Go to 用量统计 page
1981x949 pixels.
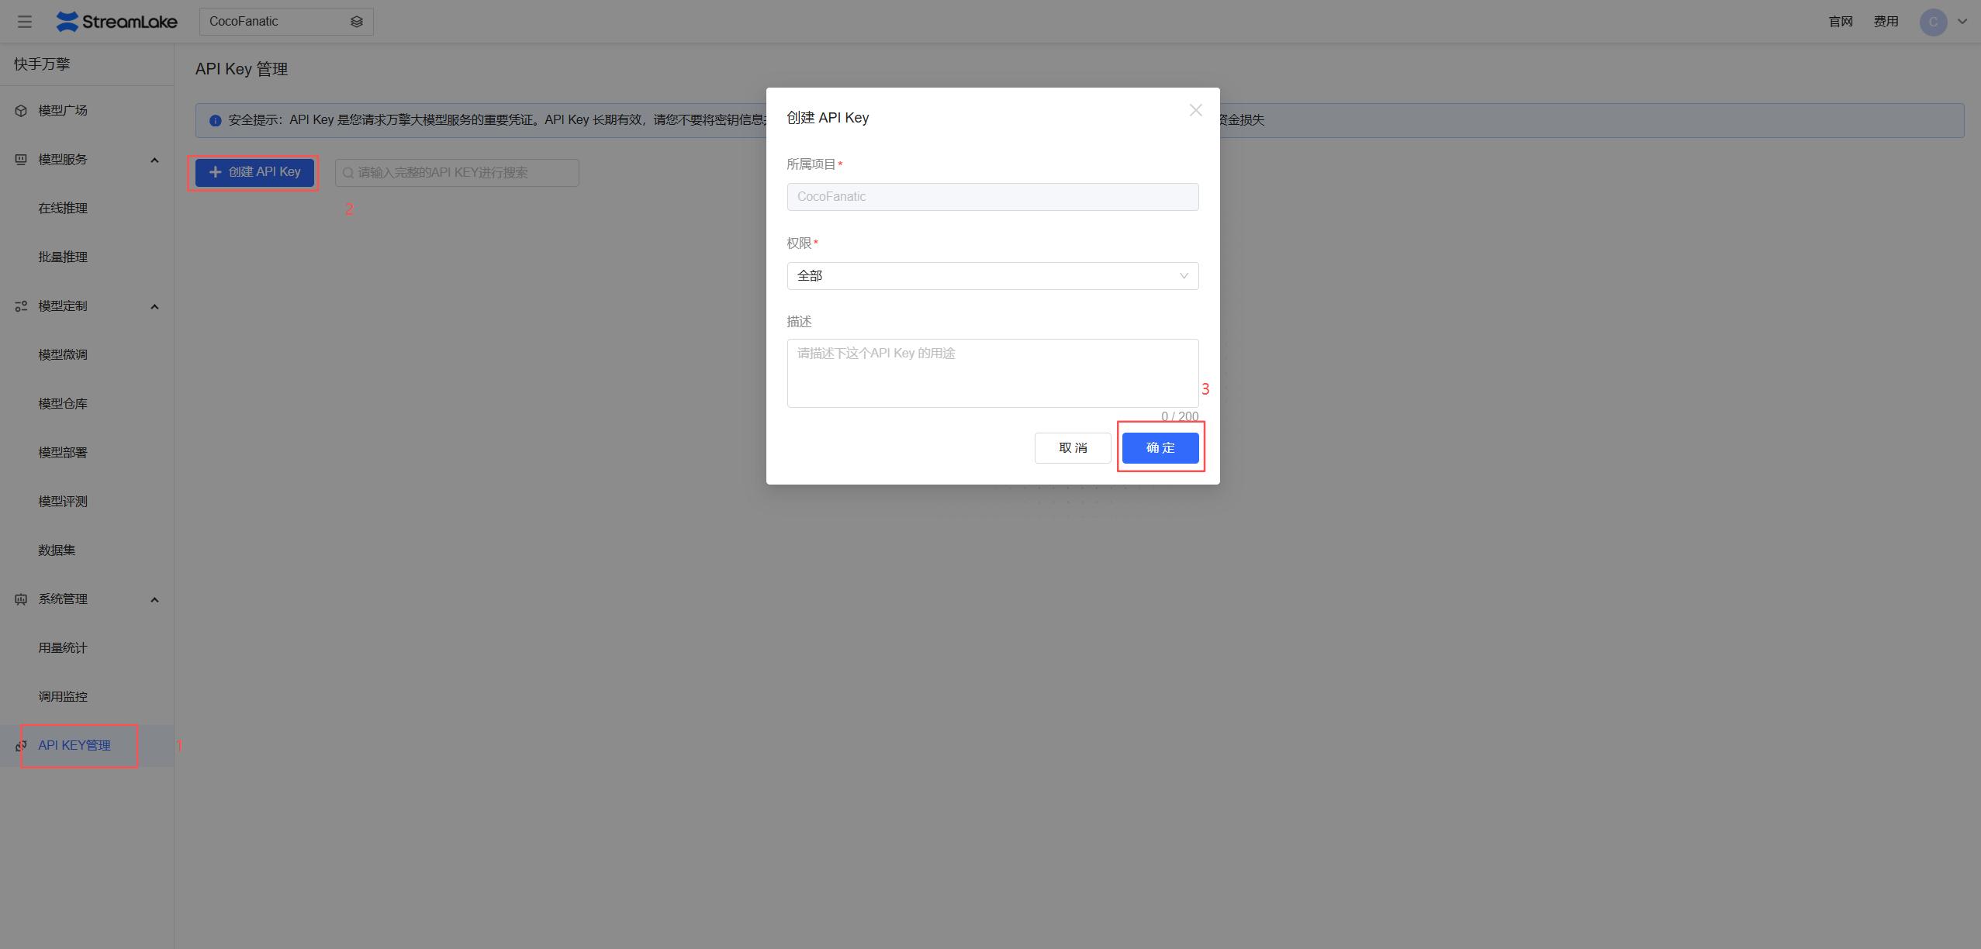tap(63, 648)
